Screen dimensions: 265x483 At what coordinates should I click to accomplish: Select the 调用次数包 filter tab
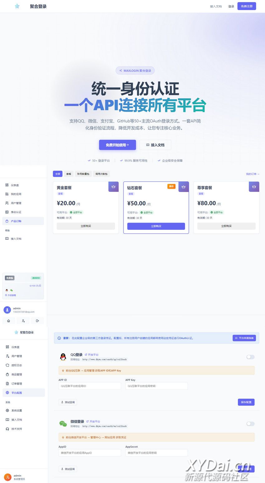pos(102,174)
